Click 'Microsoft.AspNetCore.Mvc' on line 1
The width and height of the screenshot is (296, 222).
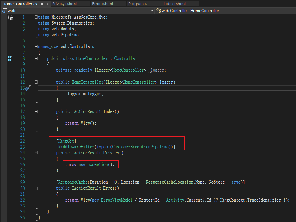[79, 17]
